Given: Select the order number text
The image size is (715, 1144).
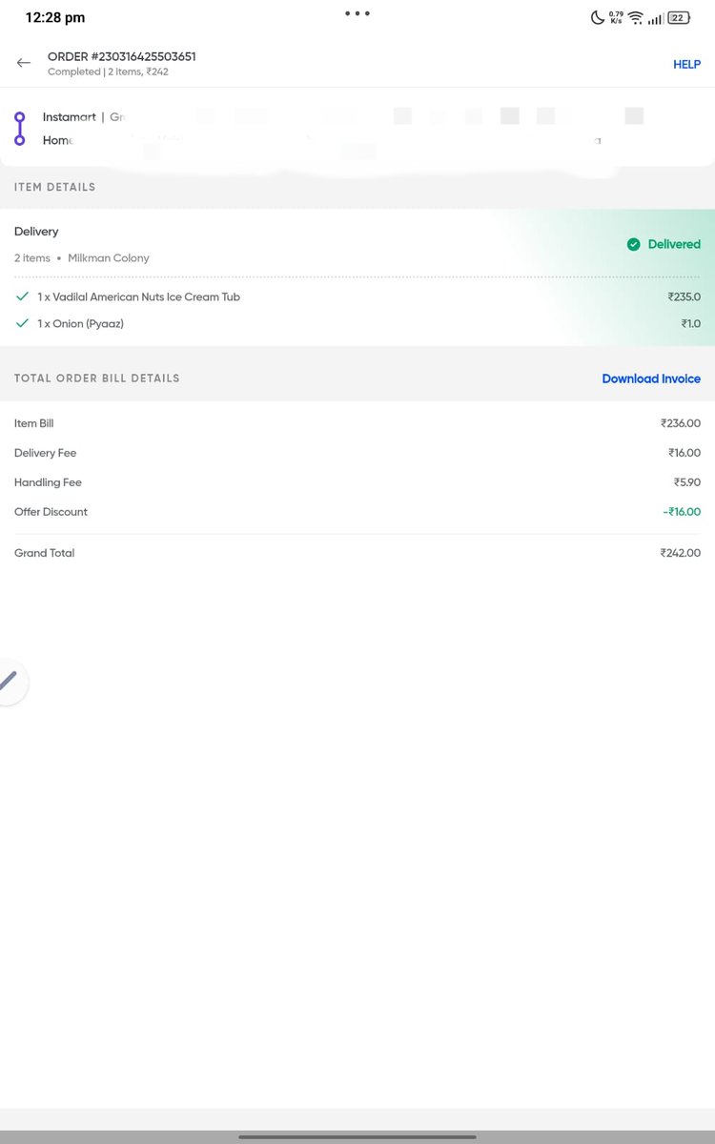Looking at the screenshot, I should point(122,56).
